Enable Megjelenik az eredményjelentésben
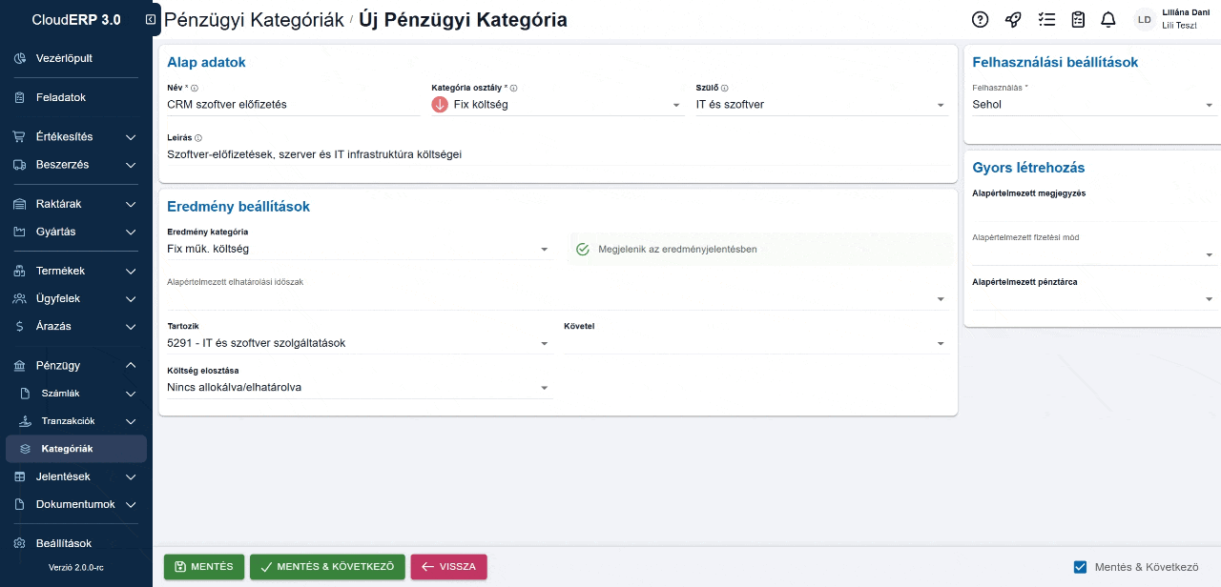The image size is (1221, 587). [582, 249]
